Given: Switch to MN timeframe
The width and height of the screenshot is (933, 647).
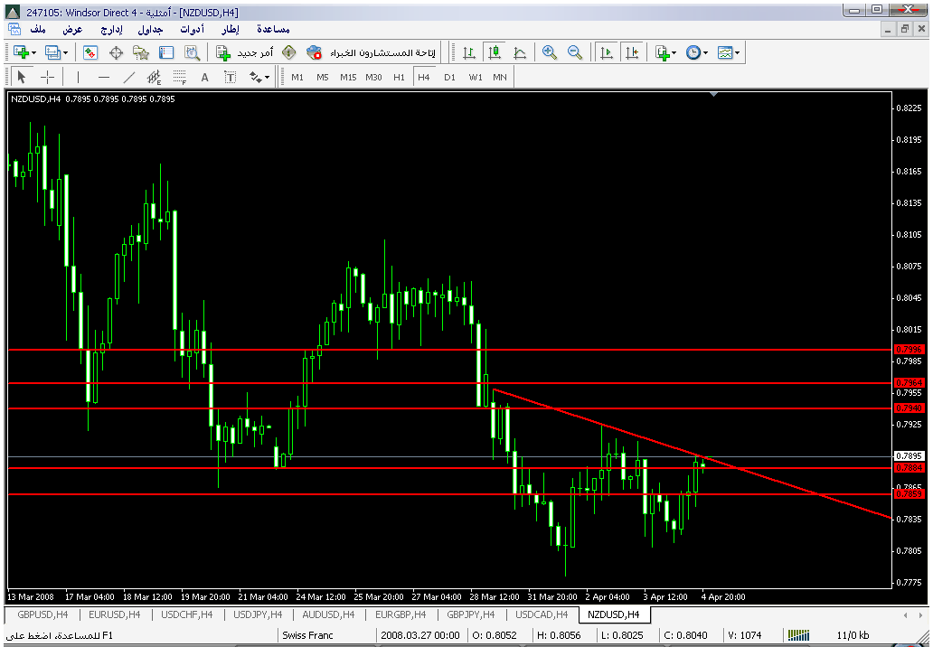Looking at the screenshot, I should 500,77.
